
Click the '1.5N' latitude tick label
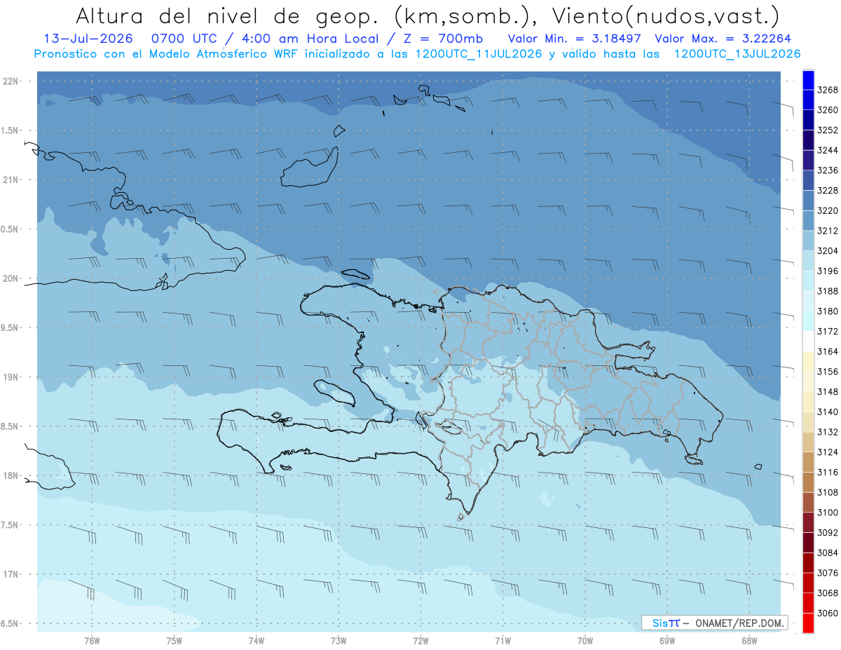click(x=11, y=130)
